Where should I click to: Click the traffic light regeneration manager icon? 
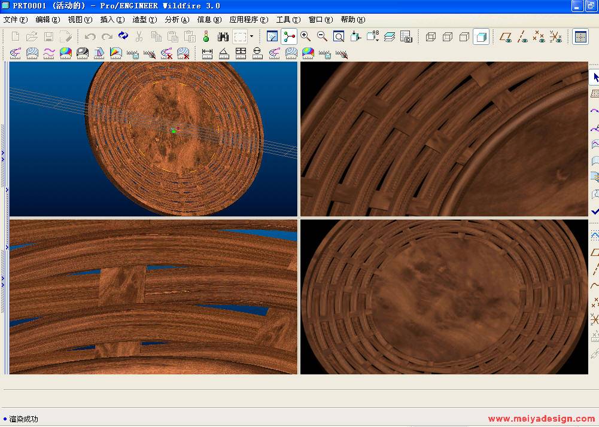[x=206, y=36]
